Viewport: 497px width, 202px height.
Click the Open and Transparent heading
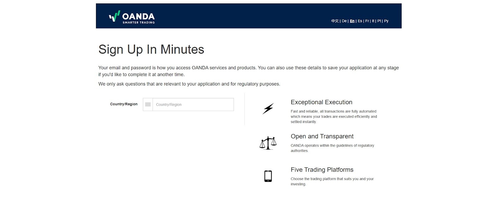[322, 136]
